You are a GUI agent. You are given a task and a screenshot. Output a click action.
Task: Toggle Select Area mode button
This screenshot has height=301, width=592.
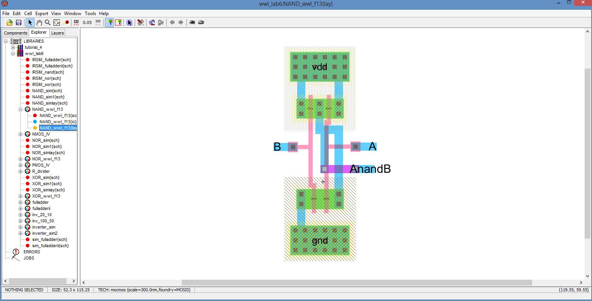pos(118,22)
